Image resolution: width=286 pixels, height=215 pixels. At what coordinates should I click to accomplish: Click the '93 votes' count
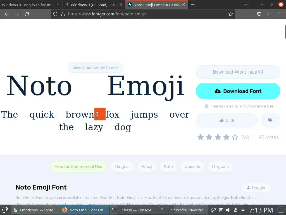(269, 137)
